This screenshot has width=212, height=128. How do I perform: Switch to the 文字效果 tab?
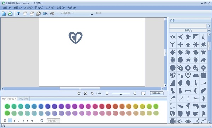click(x=23, y=99)
